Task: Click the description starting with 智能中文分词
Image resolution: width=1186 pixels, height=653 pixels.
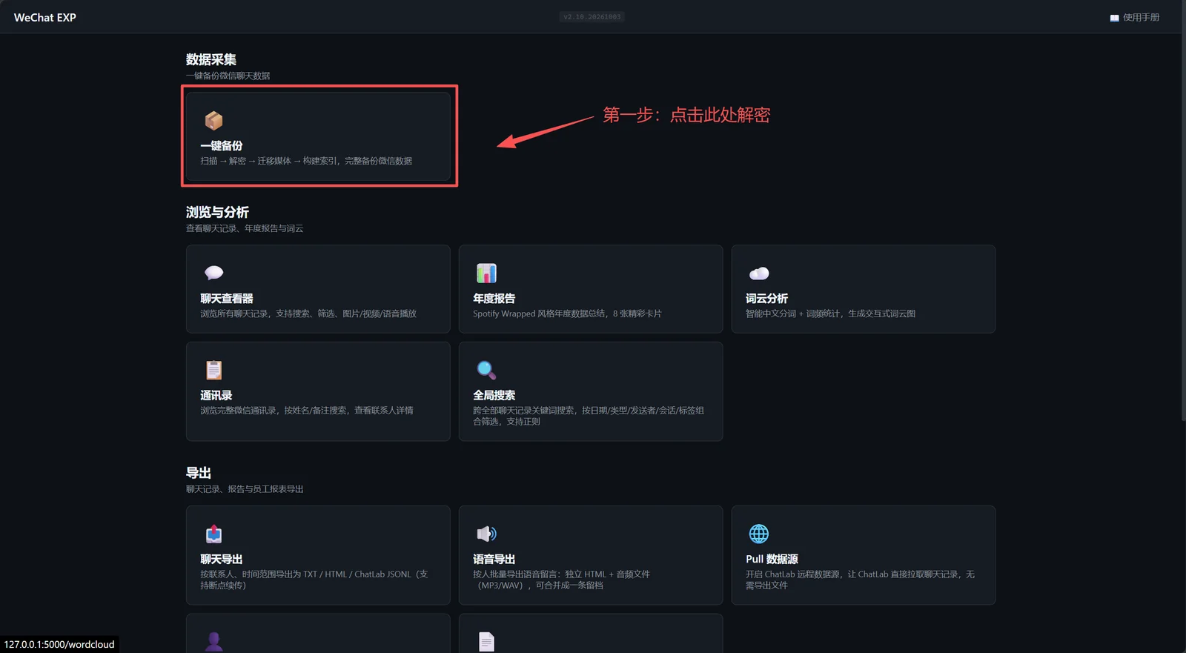Action: [831, 314]
